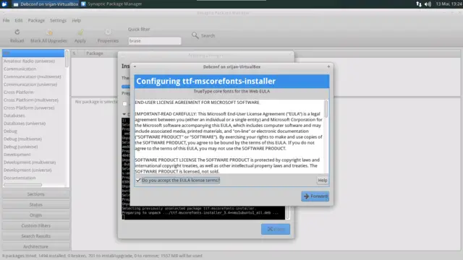Image resolution: width=463 pixels, height=260 pixels.
Task: Click the Quick filter text field
Action: (155, 40)
